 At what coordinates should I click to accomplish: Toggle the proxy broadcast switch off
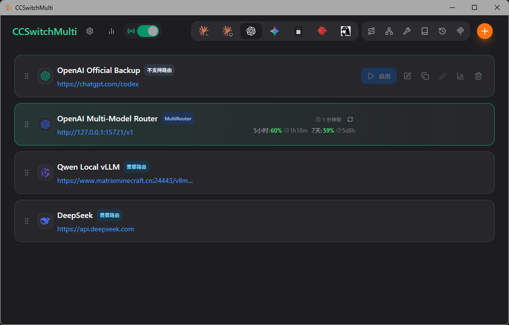(147, 31)
